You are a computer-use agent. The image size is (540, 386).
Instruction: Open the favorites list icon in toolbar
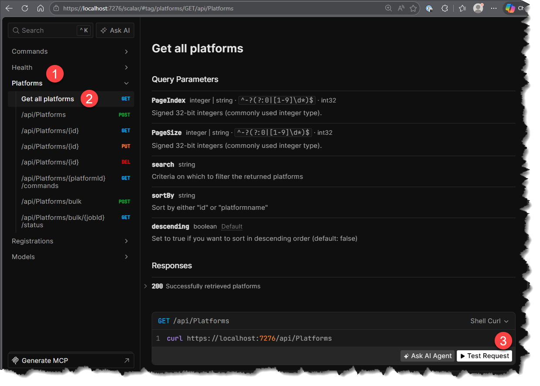coord(462,8)
